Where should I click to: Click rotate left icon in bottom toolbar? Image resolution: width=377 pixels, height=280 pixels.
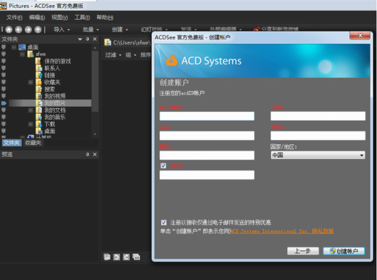pyautogui.click(x=117, y=257)
